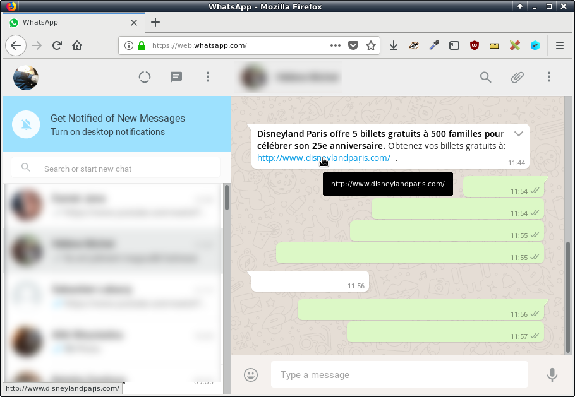
Task: Open the first blurred chat in list
Action: point(113,205)
